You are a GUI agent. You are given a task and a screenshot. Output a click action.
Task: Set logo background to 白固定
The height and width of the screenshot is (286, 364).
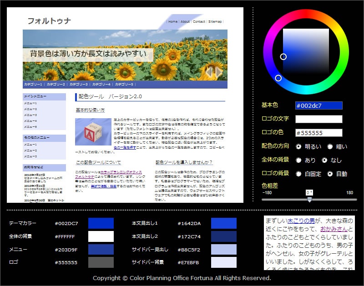pyautogui.click(x=299, y=174)
